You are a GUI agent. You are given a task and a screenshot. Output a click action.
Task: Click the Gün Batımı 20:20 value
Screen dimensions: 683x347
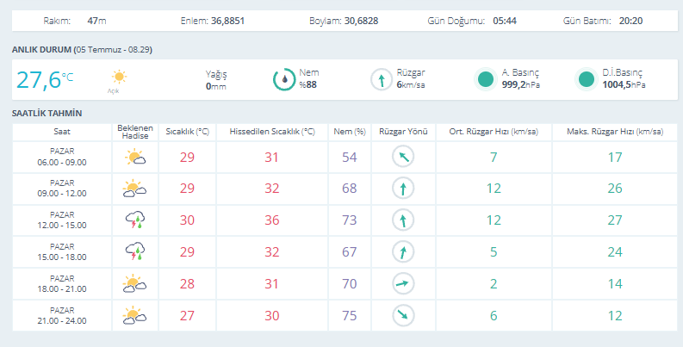pyautogui.click(x=630, y=21)
